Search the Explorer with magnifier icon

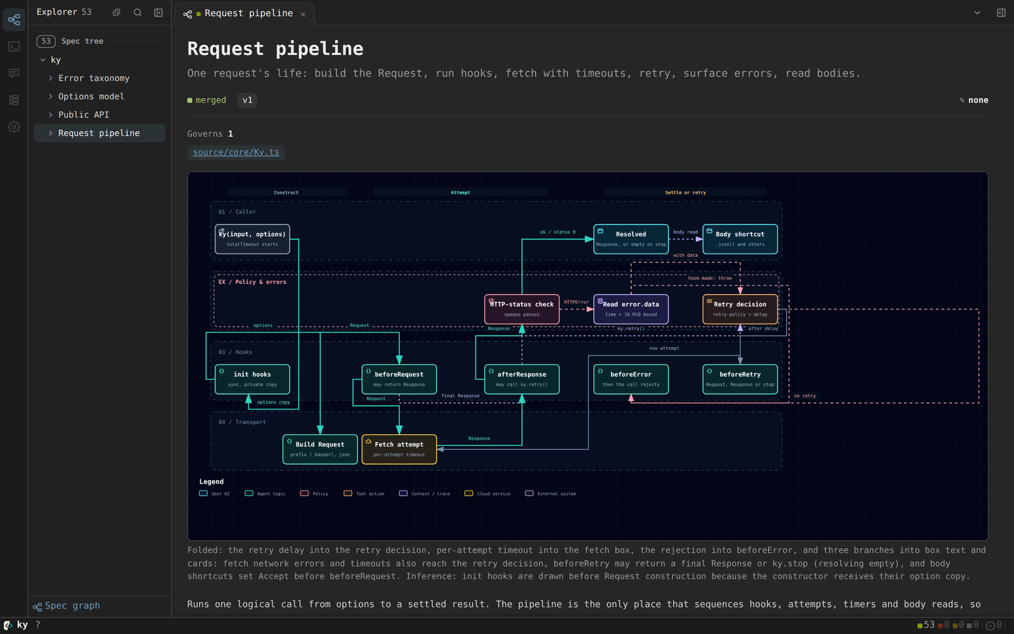click(x=138, y=12)
